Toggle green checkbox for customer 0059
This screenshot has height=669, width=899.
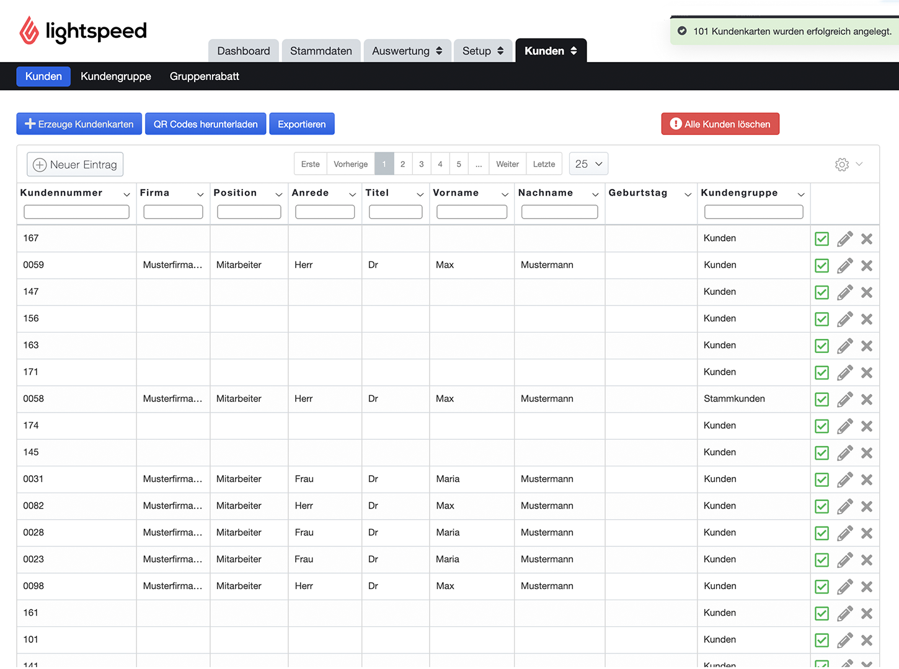point(821,266)
